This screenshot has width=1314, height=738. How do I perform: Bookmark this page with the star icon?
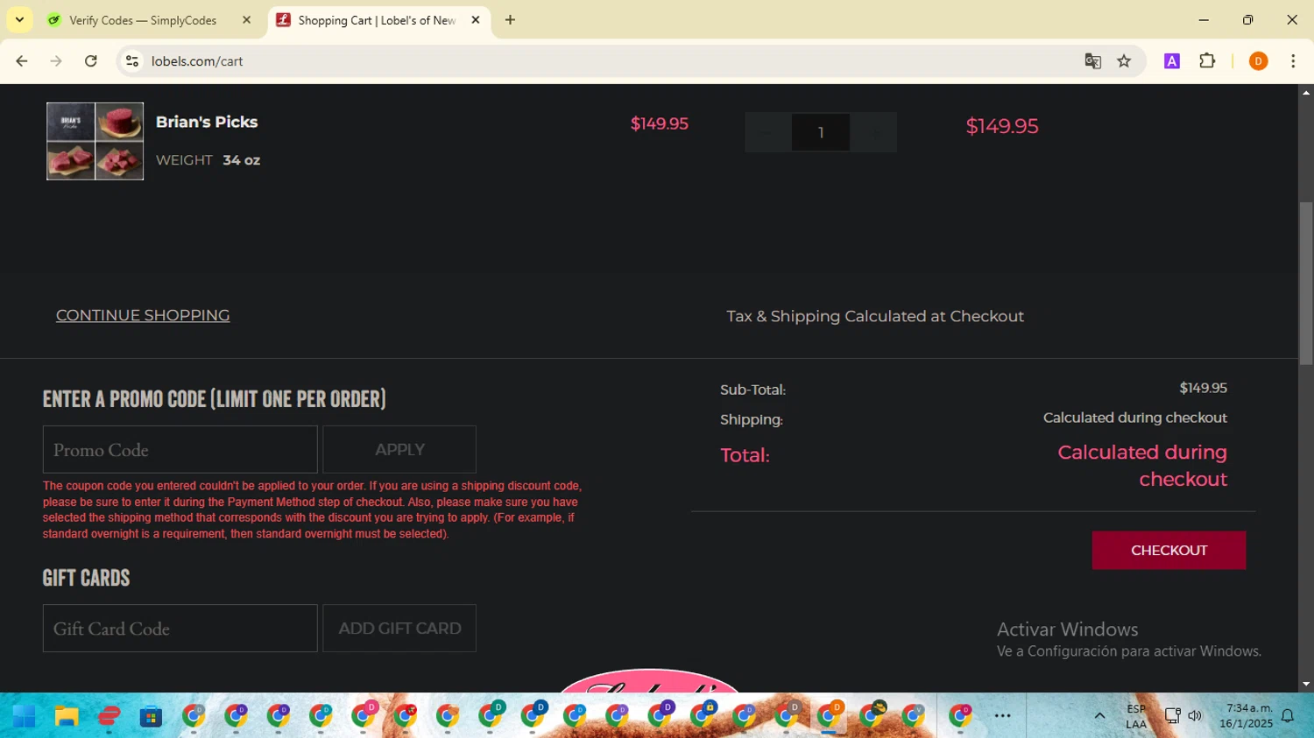[1124, 61]
